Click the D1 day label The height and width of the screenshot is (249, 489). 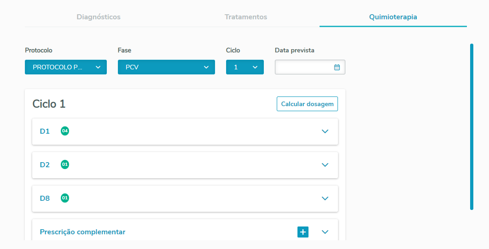pyautogui.click(x=45, y=131)
